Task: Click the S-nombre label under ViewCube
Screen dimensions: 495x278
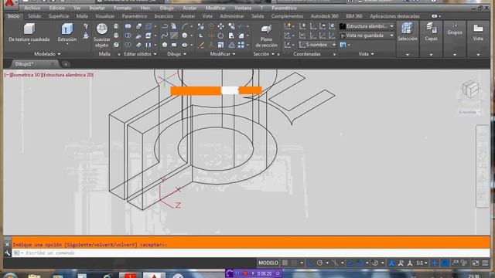Action: tap(469, 112)
